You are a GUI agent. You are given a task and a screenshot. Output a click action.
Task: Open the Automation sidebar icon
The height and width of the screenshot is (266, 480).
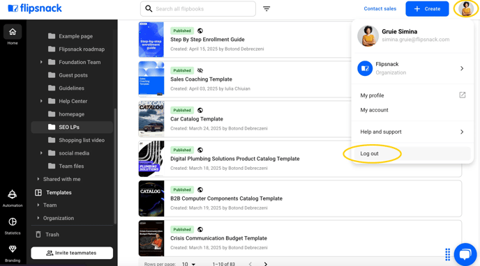(13, 194)
